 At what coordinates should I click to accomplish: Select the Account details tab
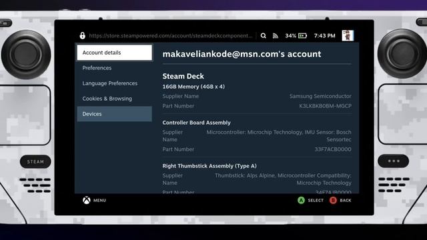114,53
